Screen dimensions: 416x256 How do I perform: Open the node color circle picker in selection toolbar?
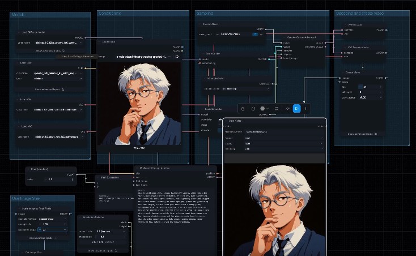tap(264, 108)
